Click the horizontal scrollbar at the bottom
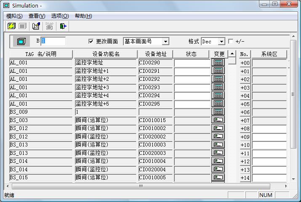Image resolution: width=301 pixels, height=202 pixels. click(x=141, y=186)
